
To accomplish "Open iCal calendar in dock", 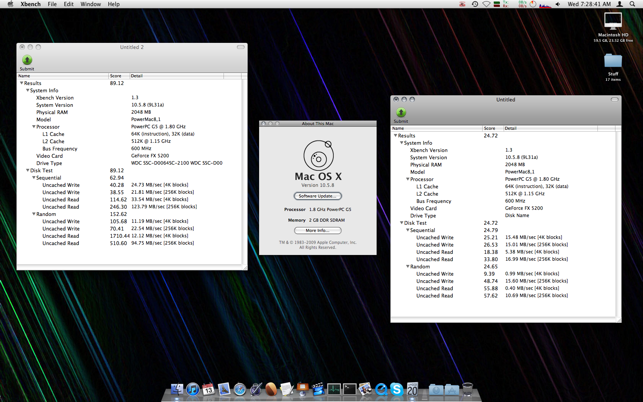I will pyautogui.click(x=208, y=389).
